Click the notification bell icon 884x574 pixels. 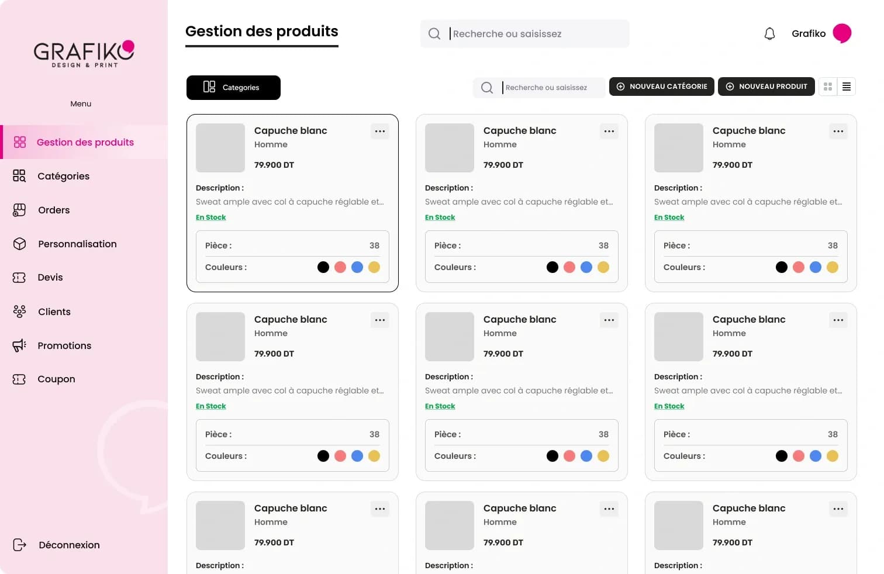pos(769,34)
